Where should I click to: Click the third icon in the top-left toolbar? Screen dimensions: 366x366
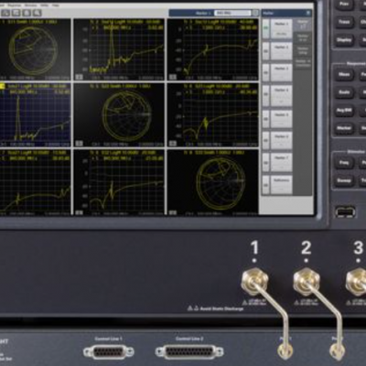coord(27,13)
